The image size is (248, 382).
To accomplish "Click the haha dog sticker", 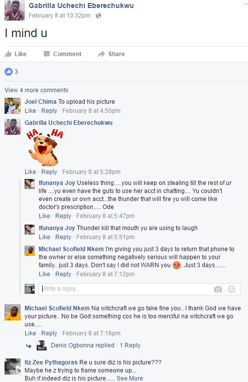I will click(x=45, y=147).
